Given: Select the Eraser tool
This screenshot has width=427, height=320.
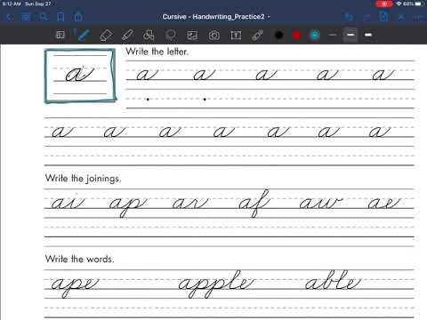Looking at the screenshot, I should click(106, 35).
